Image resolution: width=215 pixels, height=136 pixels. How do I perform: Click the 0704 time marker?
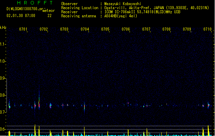[x=85, y=29]
